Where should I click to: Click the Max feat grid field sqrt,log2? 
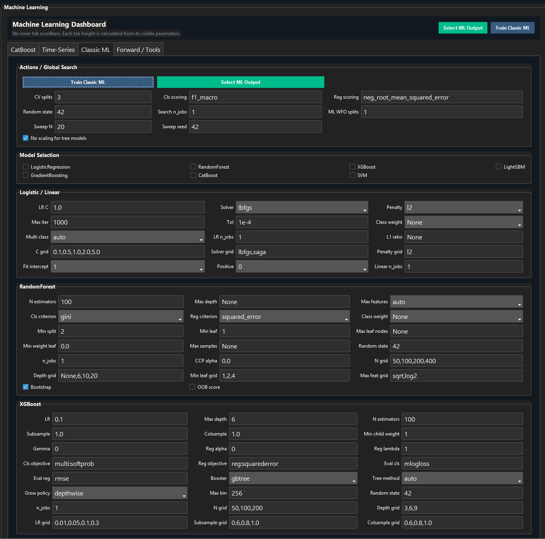(457, 376)
